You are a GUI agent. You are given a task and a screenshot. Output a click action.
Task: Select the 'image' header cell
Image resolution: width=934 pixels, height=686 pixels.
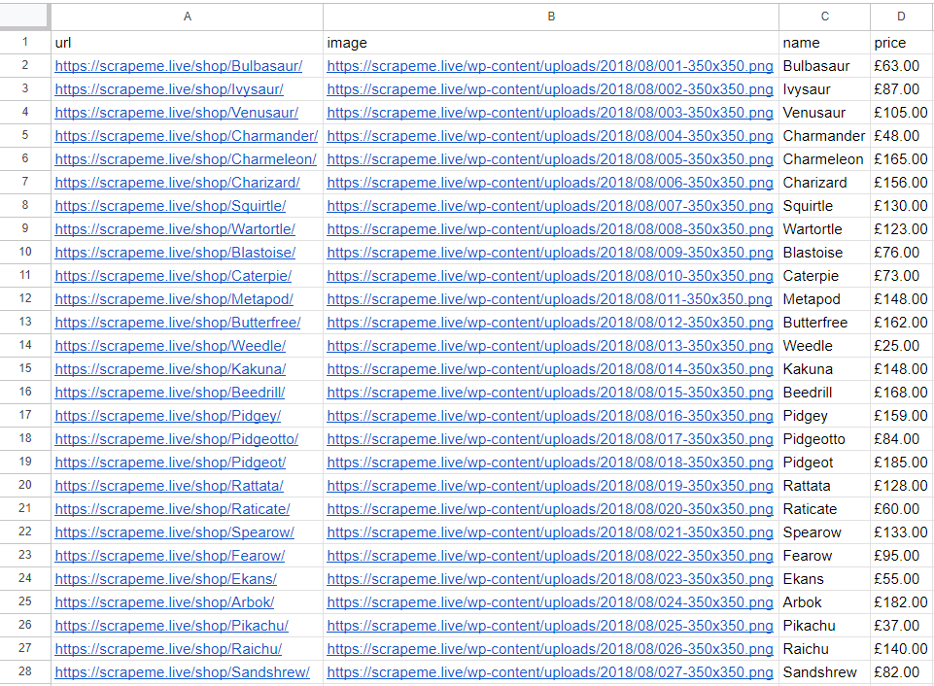[x=551, y=43]
